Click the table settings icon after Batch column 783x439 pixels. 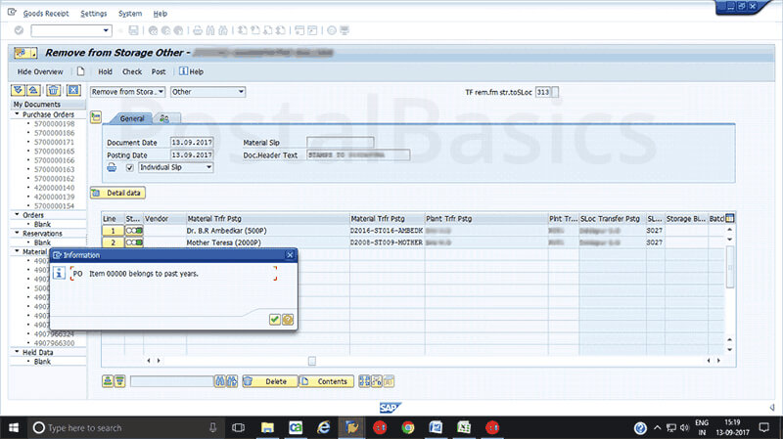[728, 218]
